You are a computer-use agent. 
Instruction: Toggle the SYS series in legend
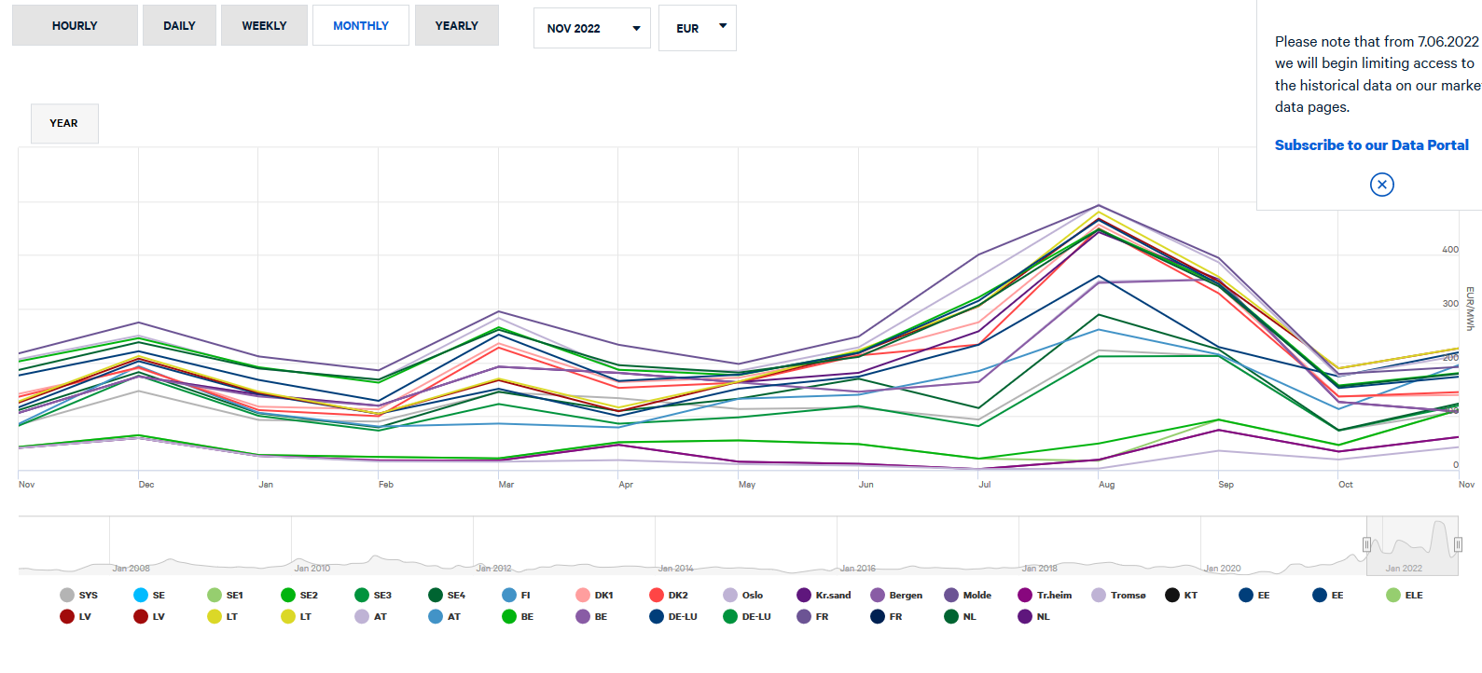tap(67, 595)
